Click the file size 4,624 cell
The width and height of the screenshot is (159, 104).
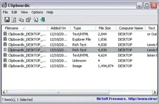point(102,55)
